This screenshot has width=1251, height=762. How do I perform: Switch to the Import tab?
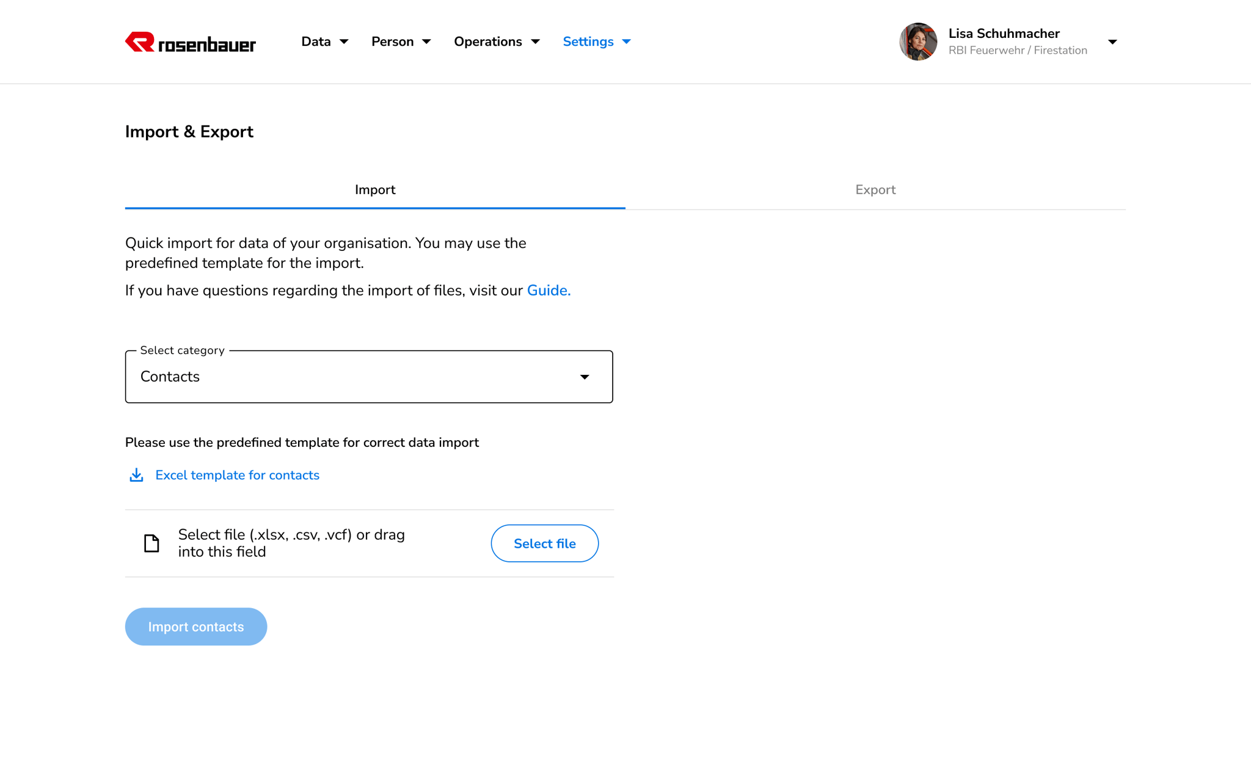[375, 190]
